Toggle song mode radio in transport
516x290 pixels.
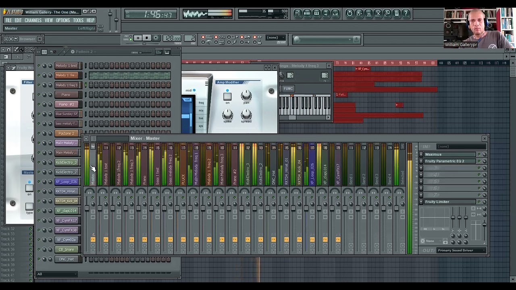tap(130, 39)
